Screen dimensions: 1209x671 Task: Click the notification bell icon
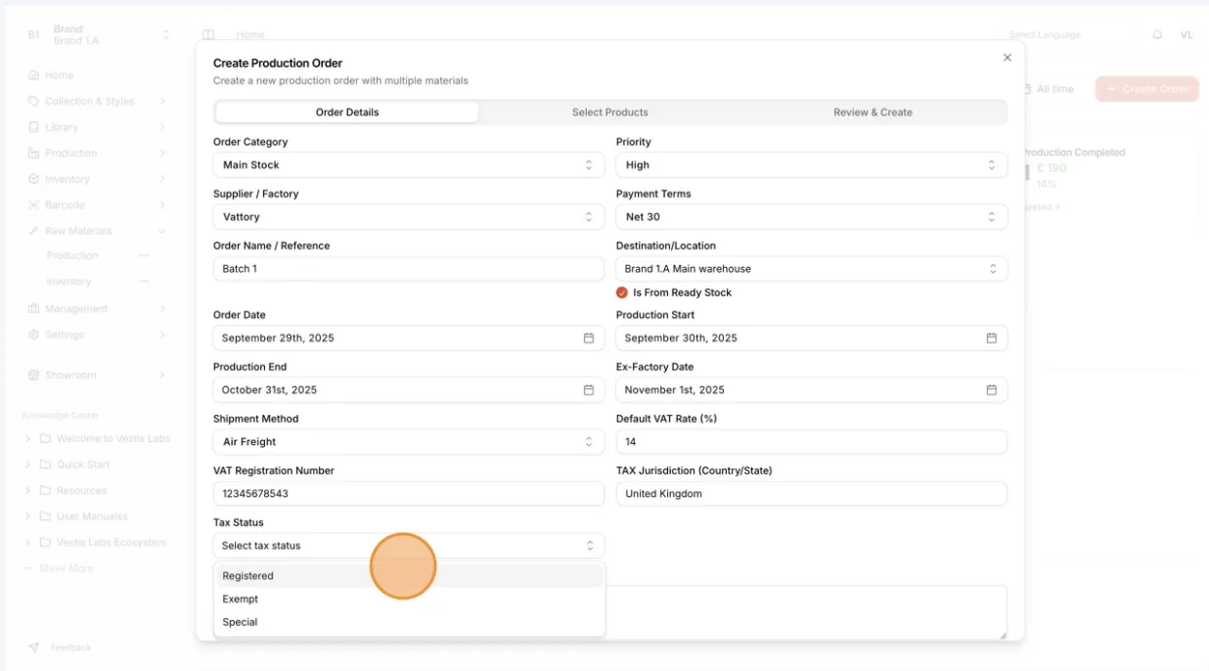click(x=1157, y=34)
